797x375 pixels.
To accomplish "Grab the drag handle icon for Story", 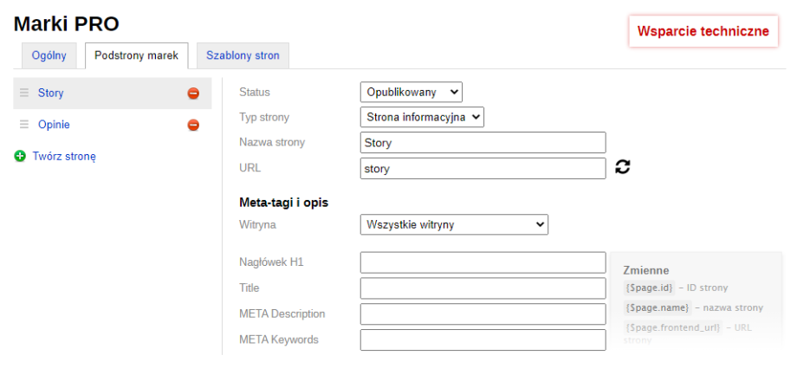I will 24,93.
